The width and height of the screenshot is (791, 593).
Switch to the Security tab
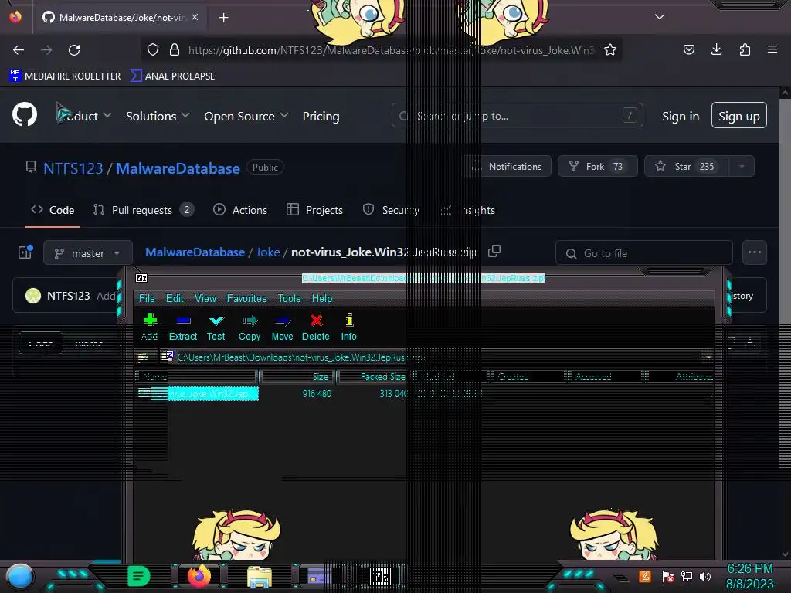pos(391,210)
